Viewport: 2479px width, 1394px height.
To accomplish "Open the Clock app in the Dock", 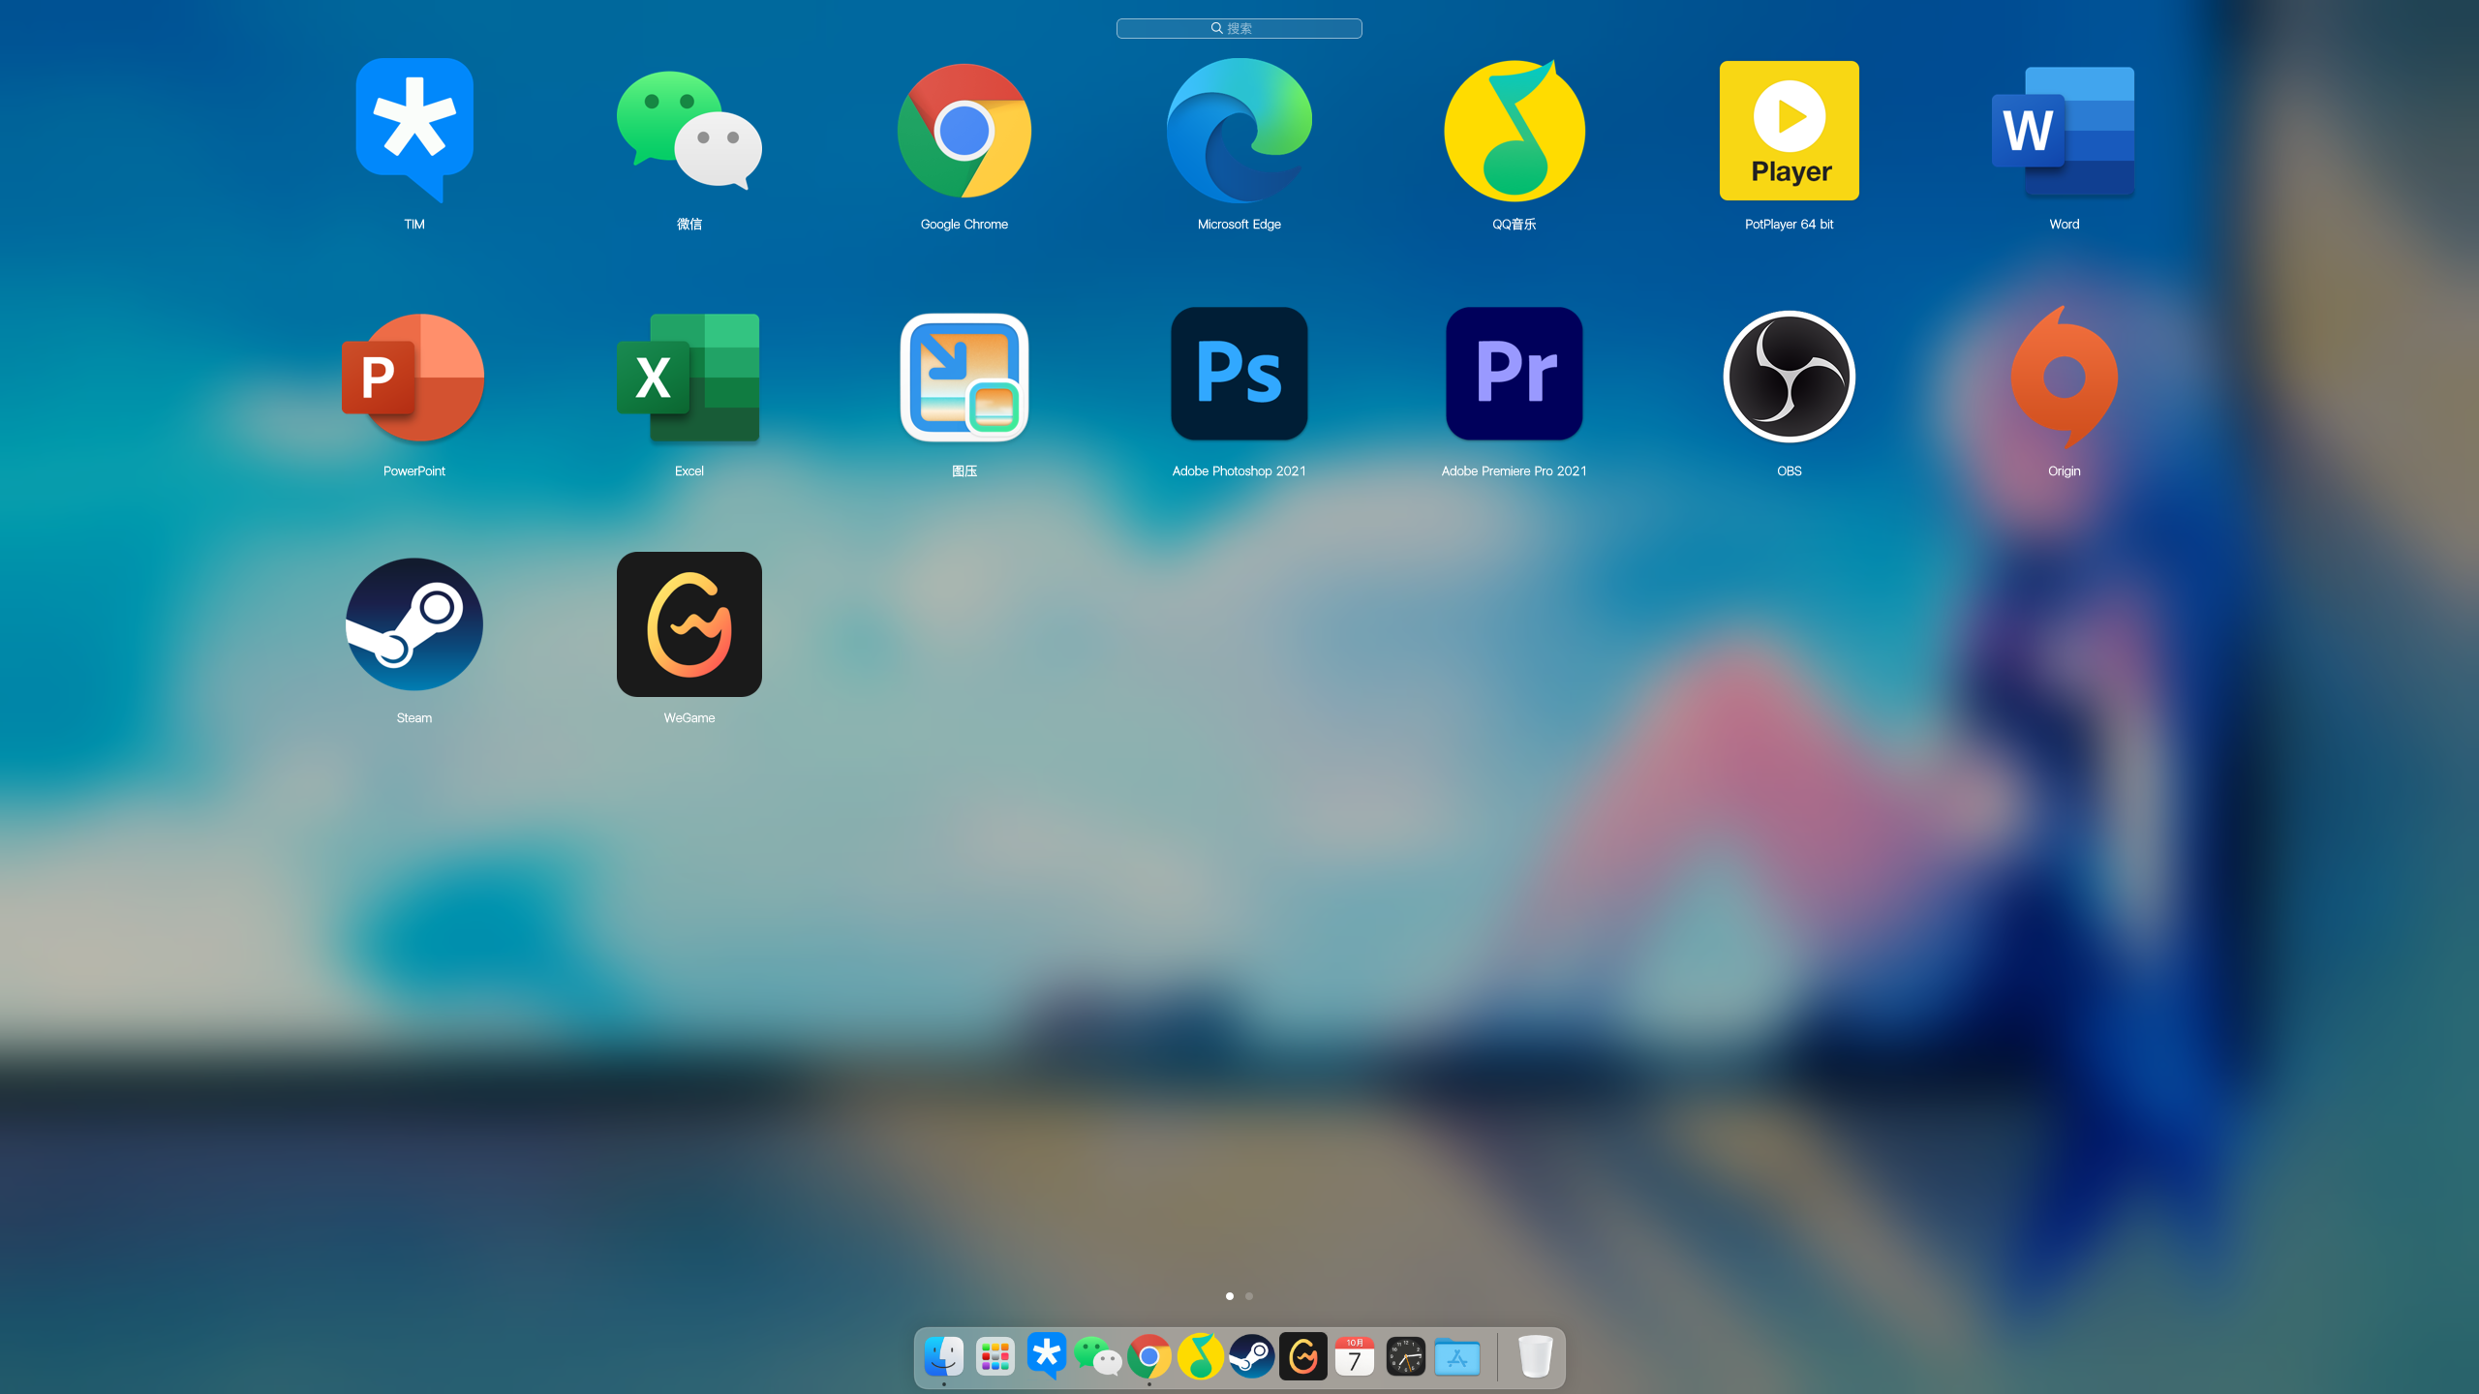I will coord(1406,1356).
